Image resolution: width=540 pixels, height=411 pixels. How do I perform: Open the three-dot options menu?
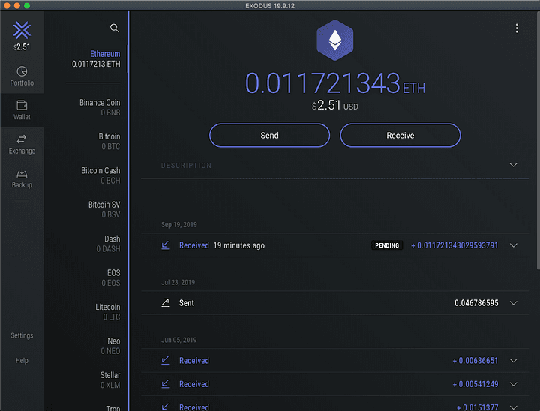517,28
